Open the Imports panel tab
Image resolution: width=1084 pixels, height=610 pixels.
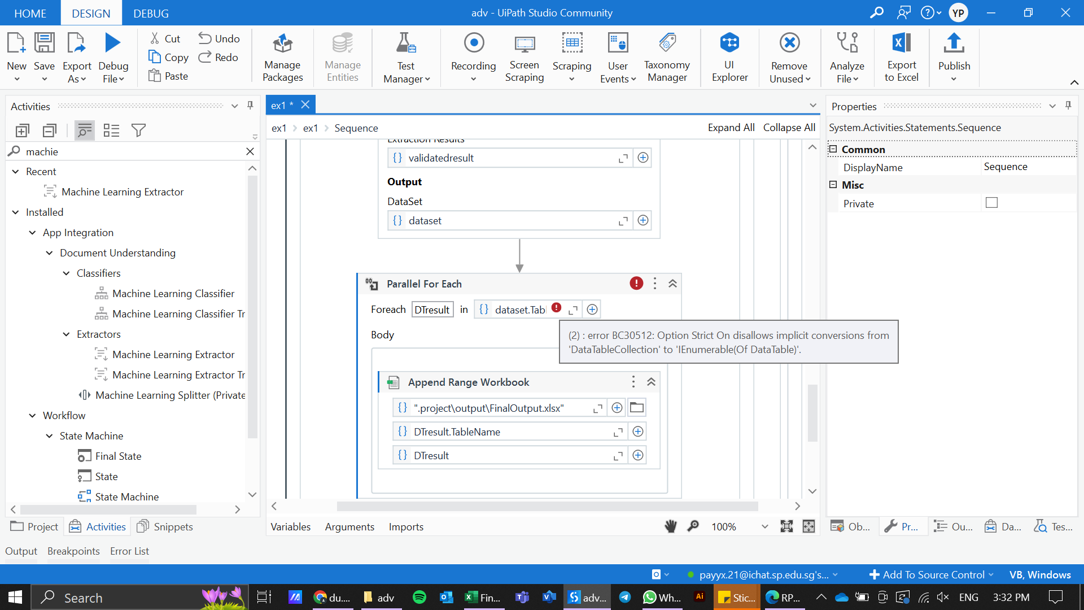click(x=406, y=526)
